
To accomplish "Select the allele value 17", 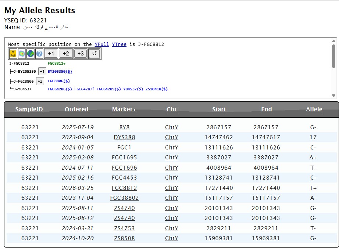I will point(313,137).
